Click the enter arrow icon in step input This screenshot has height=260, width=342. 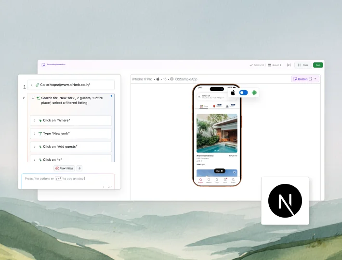click(110, 187)
